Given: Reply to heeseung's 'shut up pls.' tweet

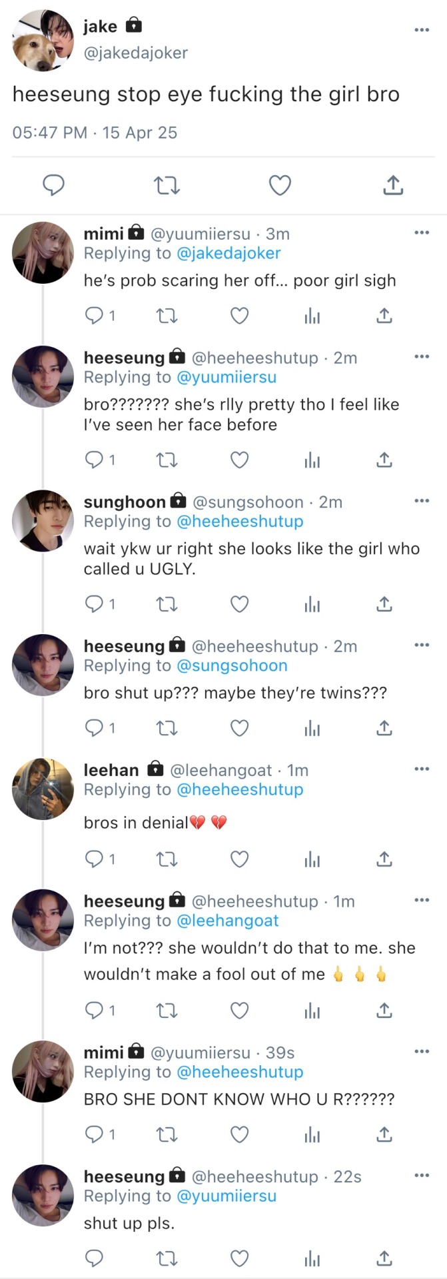Looking at the screenshot, I should (x=95, y=1258).
